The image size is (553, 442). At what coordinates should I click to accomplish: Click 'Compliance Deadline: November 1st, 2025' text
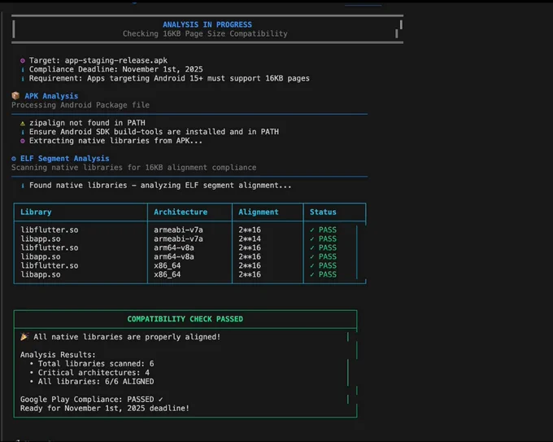(x=116, y=69)
